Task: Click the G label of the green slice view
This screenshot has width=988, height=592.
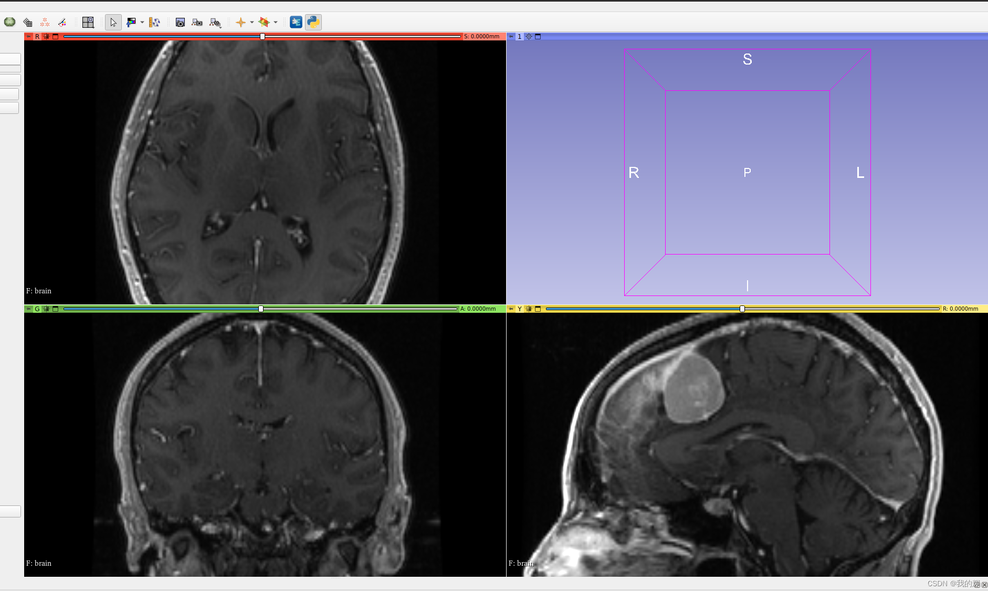Action: click(37, 309)
